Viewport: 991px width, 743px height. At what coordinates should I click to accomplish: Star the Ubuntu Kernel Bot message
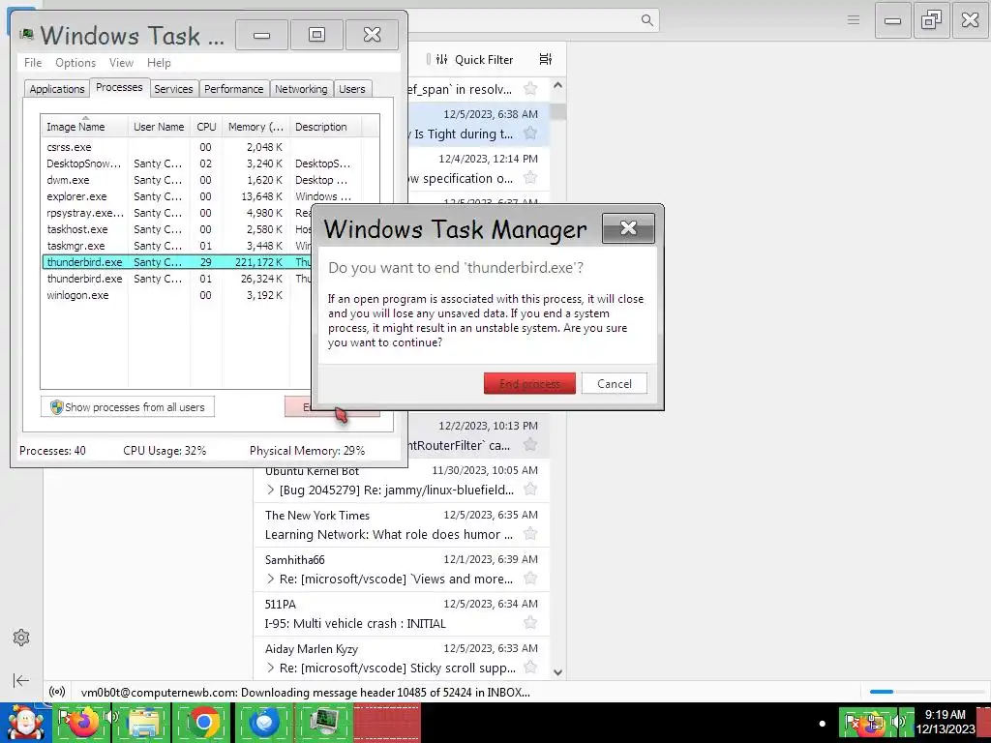[530, 489]
